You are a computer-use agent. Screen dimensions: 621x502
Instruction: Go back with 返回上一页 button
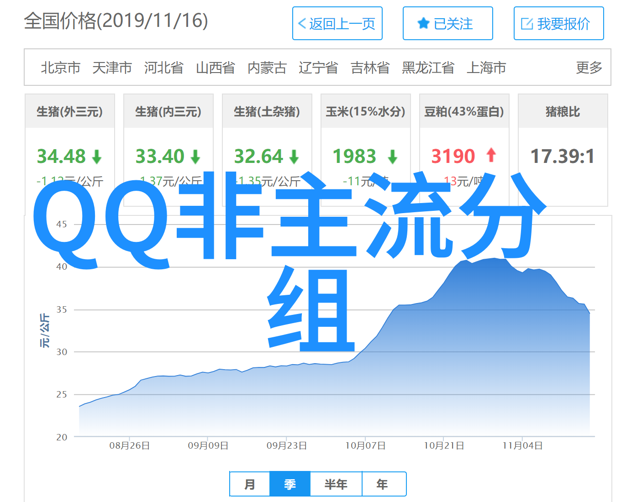337,23
